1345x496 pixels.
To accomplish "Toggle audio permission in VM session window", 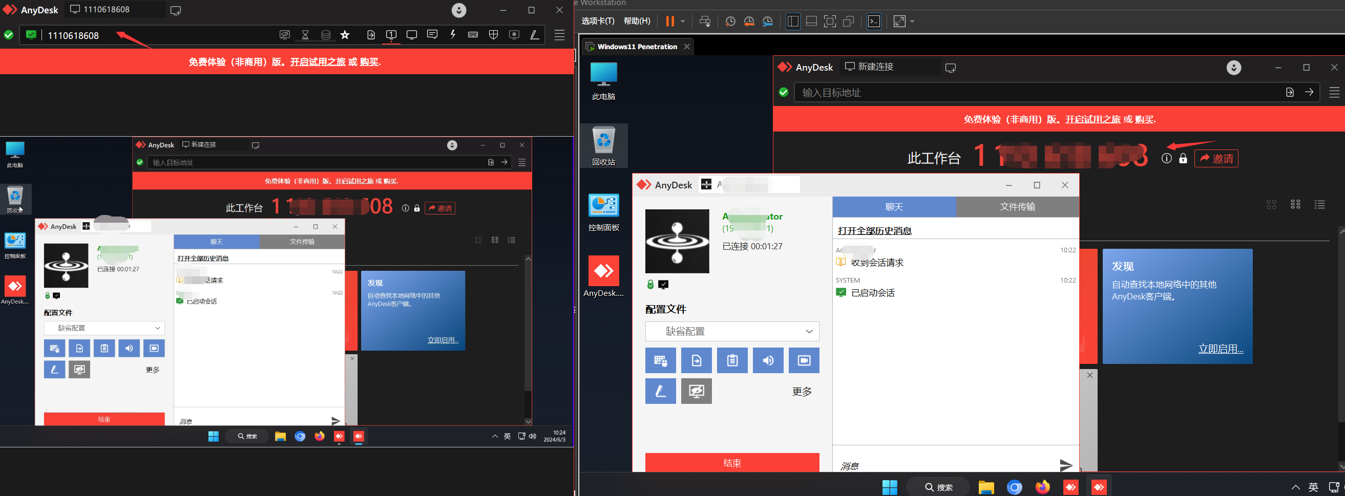I will coord(768,360).
